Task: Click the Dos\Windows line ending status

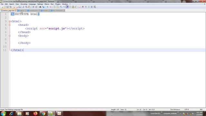Action: (x=175, y=110)
